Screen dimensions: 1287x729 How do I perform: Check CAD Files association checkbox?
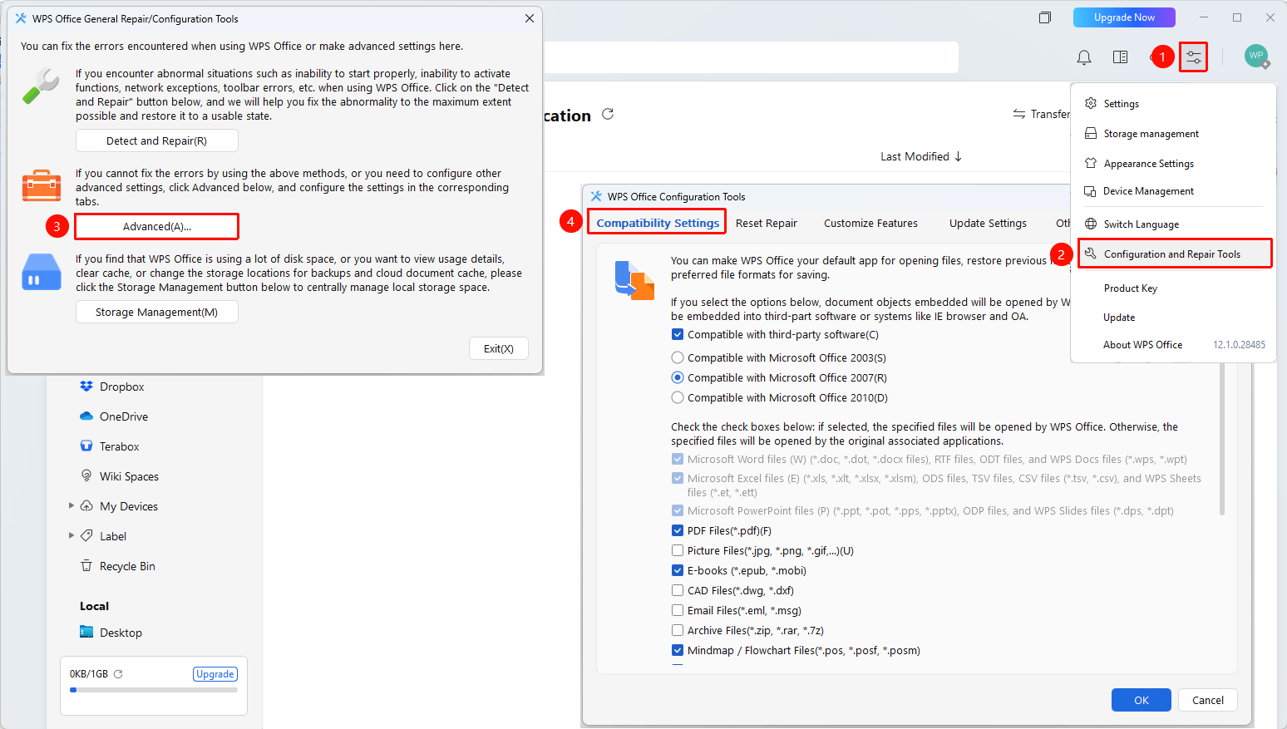678,590
